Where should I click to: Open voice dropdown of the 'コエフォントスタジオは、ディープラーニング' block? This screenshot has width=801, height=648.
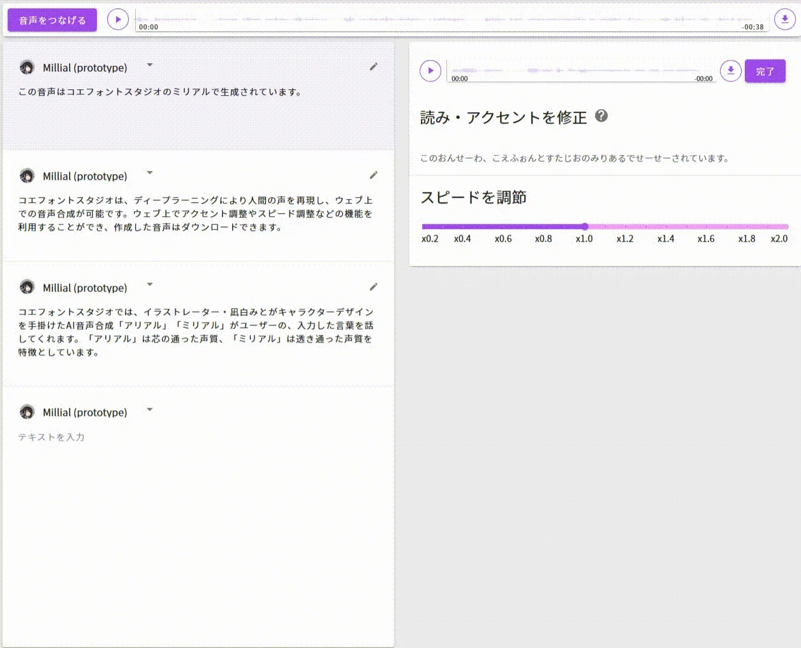[150, 173]
